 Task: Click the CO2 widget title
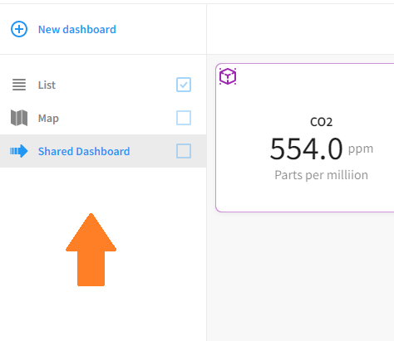tap(321, 122)
